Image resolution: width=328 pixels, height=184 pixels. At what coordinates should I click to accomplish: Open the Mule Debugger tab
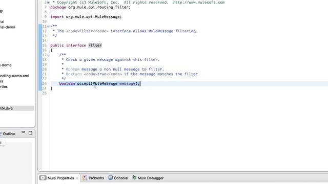148,178
